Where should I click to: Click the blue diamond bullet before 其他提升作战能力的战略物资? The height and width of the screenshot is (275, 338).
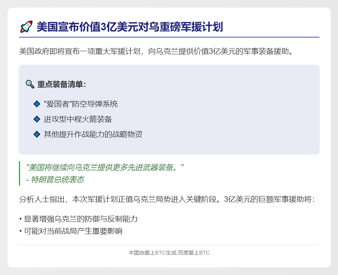click(x=37, y=134)
